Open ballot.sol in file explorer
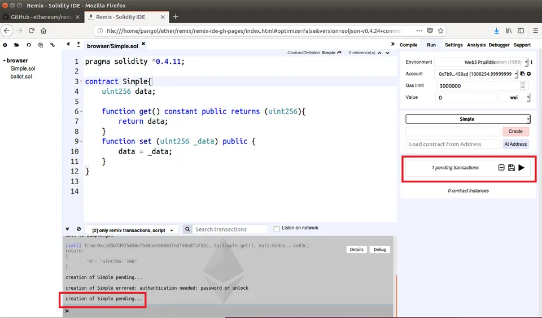This screenshot has width=542, height=318. pyautogui.click(x=21, y=76)
